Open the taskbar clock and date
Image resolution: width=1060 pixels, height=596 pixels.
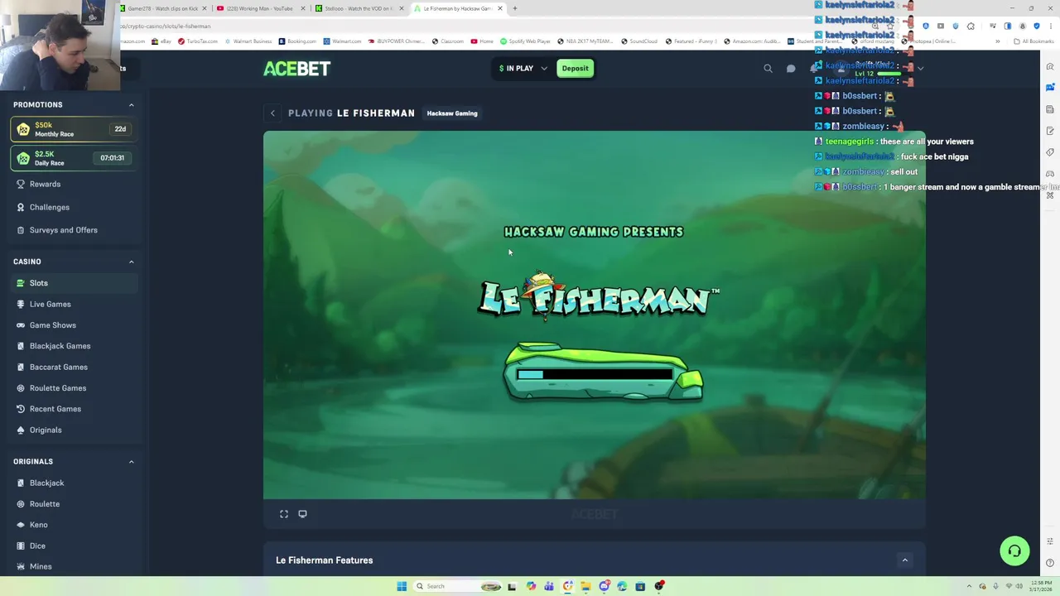point(1042,586)
